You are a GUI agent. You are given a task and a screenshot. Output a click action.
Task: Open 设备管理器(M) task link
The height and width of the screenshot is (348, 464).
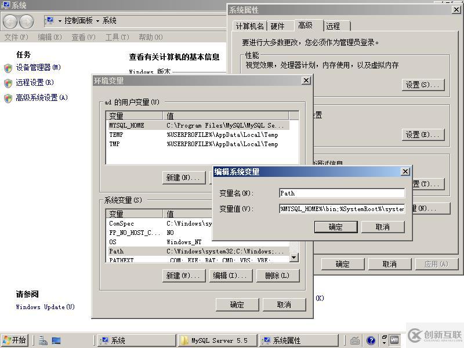(x=38, y=67)
